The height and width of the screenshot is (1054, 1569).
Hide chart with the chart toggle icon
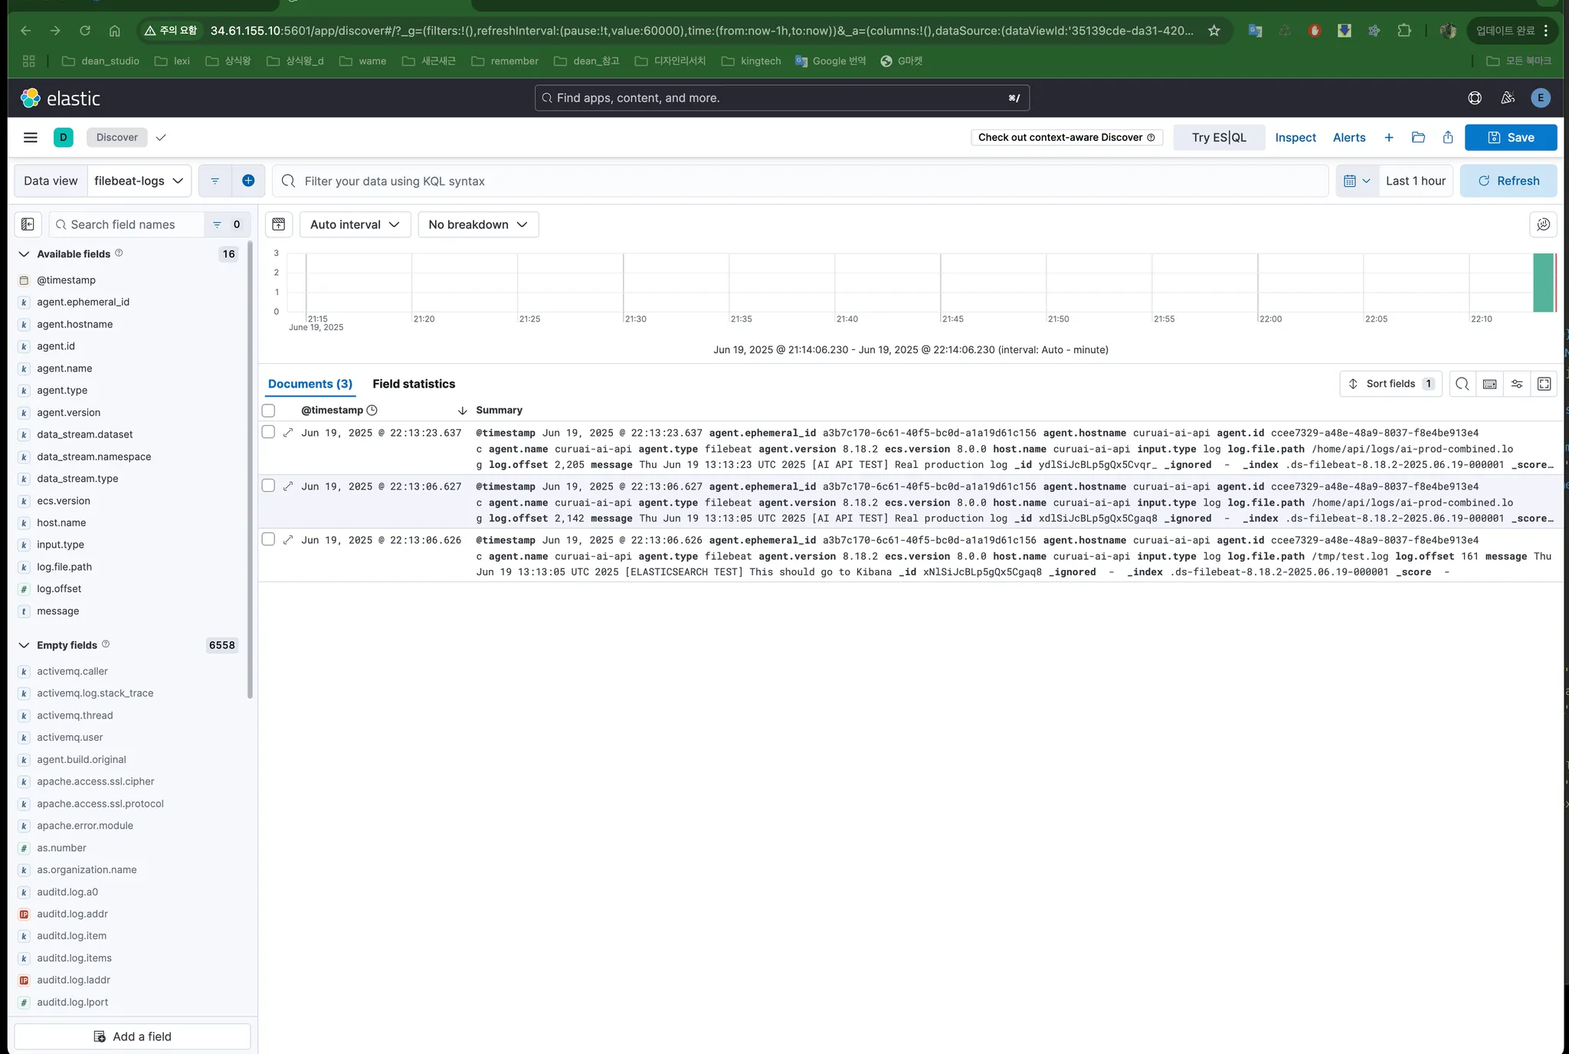(x=279, y=224)
